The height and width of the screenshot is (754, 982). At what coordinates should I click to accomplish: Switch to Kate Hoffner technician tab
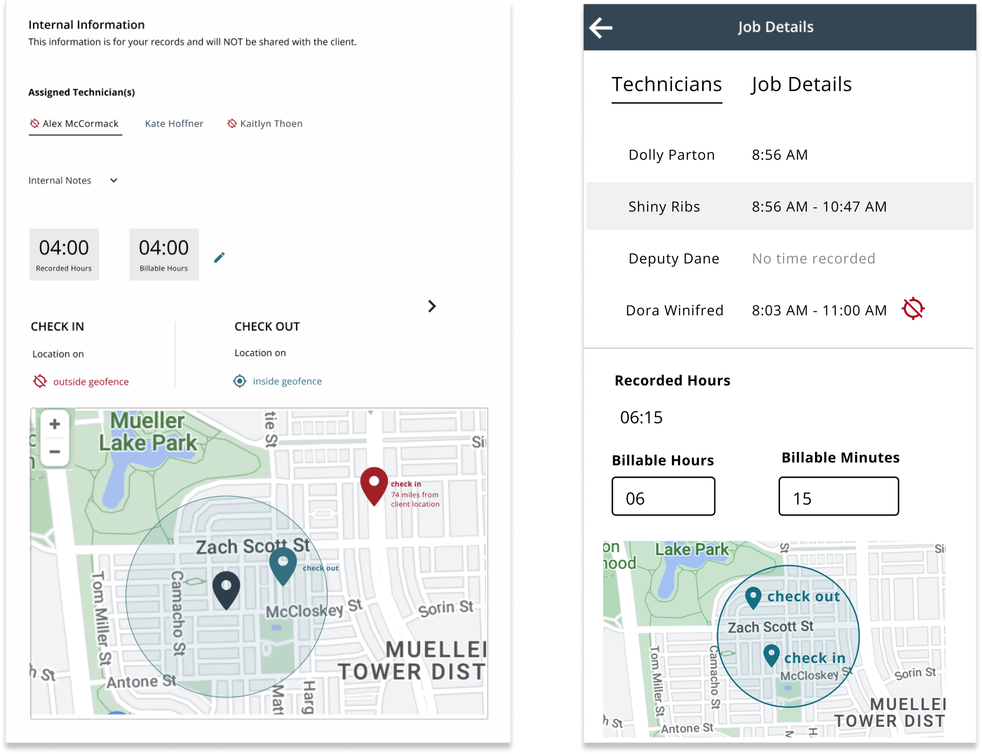click(x=174, y=123)
